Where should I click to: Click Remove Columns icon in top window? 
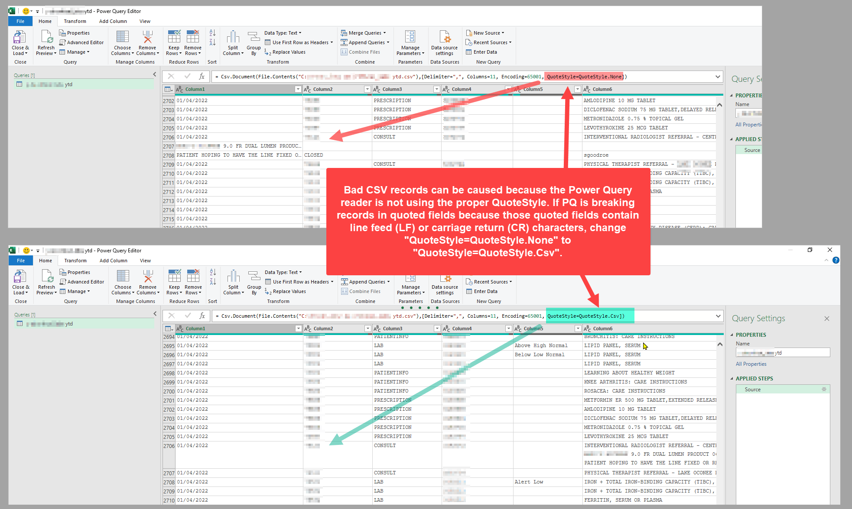pyautogui.click(x=147, y=37)
